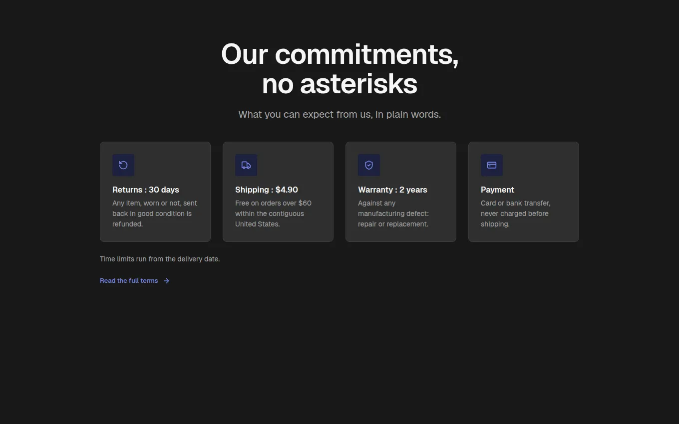Image resolution: width=679 pixels, height=424 pixels.
Task: Click the 'What you can expect from us' subtitle
Action: (339, 114)
